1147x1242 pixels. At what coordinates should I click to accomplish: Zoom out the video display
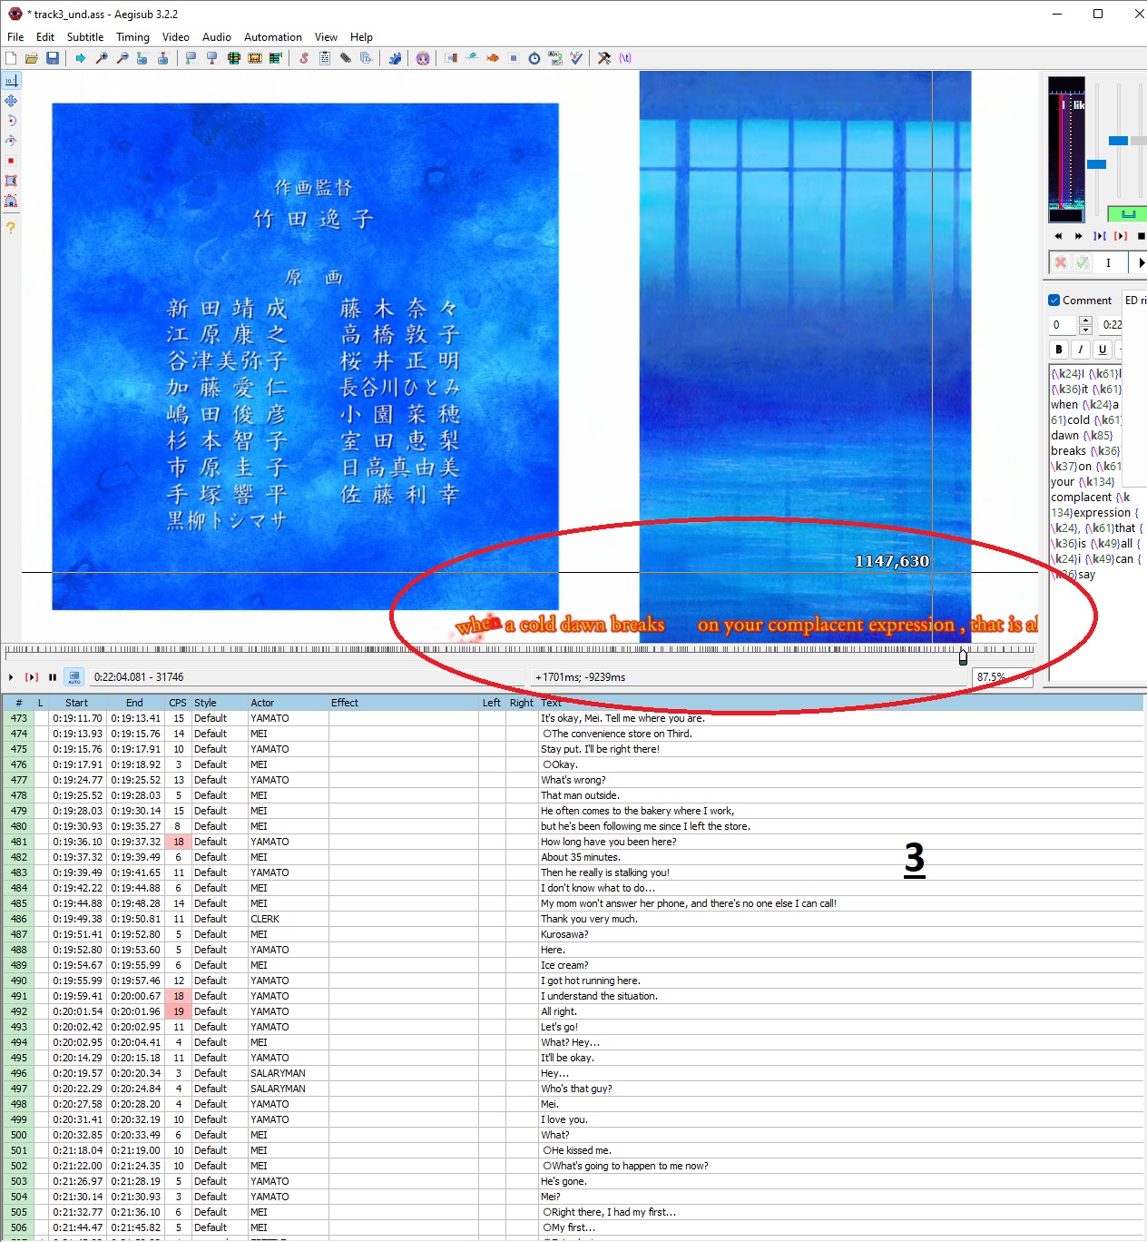pos(123,58)
